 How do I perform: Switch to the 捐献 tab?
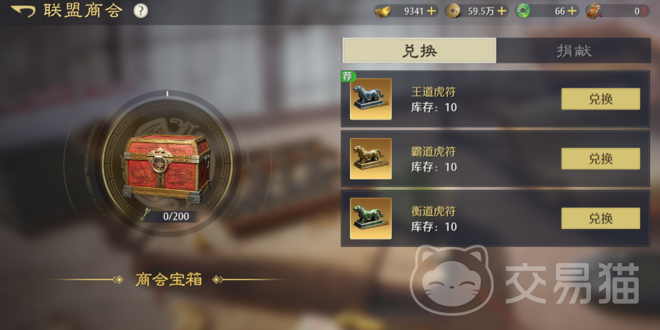[x=574, y=50]
